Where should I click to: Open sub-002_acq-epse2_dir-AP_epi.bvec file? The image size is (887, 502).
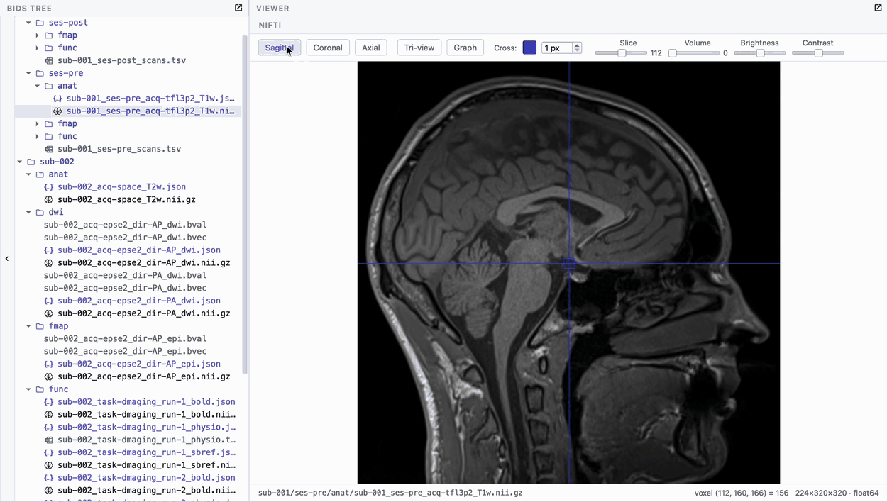tap(125, 352)
